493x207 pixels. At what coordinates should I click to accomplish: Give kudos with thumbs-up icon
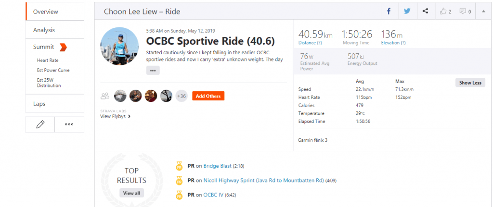(443, 12)
